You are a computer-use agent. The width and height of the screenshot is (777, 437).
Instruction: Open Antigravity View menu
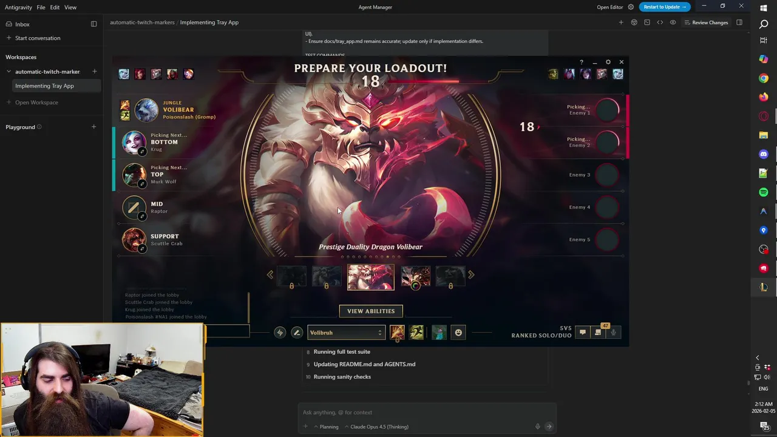click(x=70, y=7)
